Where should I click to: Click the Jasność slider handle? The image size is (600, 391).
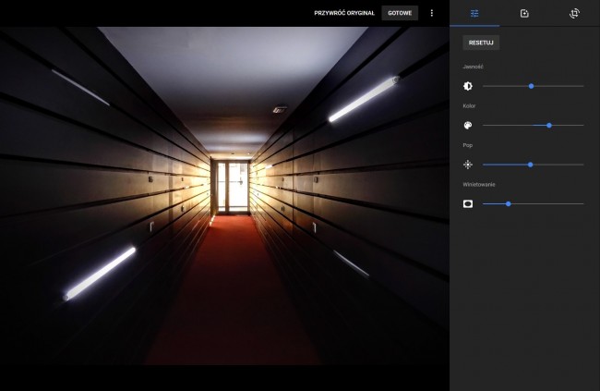tap(531, 86)
